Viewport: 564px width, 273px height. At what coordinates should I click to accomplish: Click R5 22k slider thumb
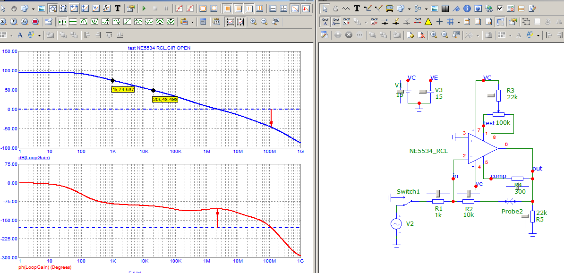coord(525,216)
